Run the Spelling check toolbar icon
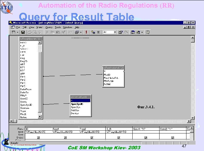Viewport: 204px width, 151px height. point(41,32)
